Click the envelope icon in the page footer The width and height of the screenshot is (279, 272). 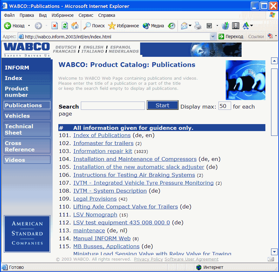coord(271,259)
